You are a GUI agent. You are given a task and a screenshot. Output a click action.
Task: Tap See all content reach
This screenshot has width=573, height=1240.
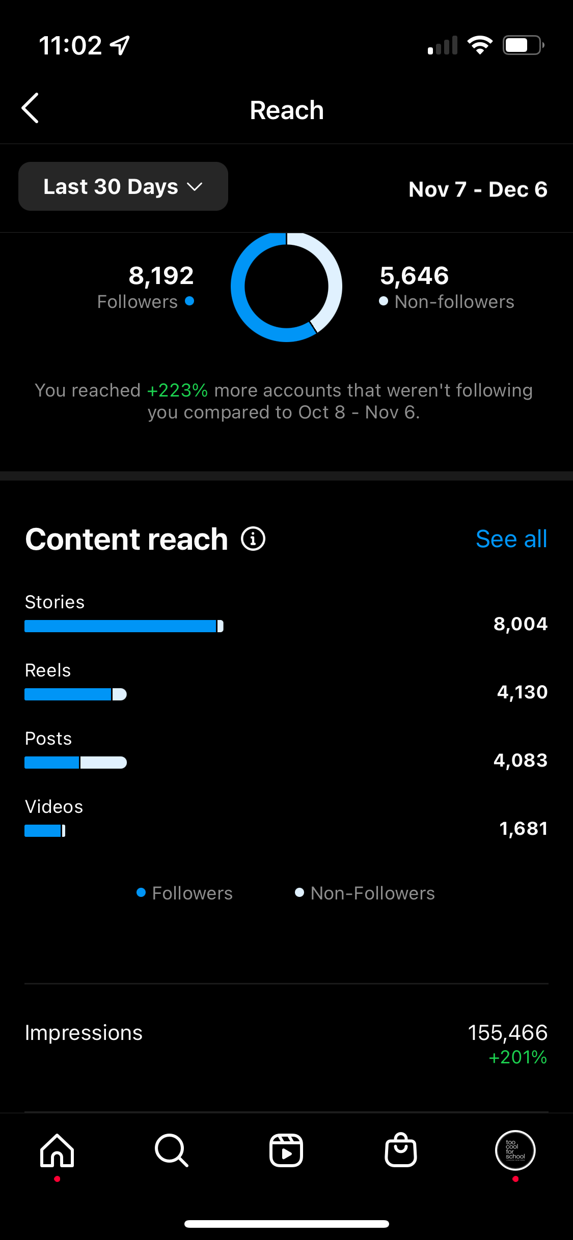(x=511, y=539)
